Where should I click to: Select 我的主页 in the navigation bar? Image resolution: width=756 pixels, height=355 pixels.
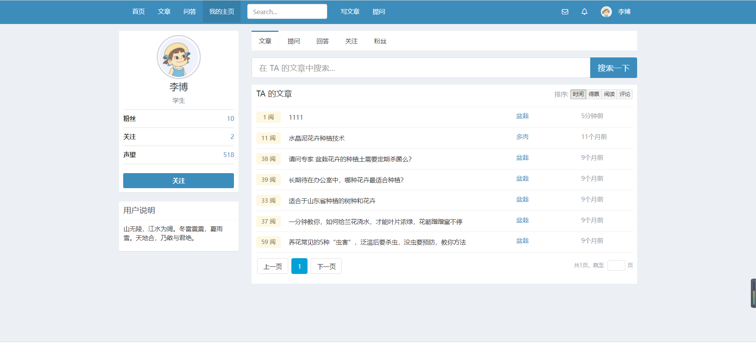click(222, 12)
